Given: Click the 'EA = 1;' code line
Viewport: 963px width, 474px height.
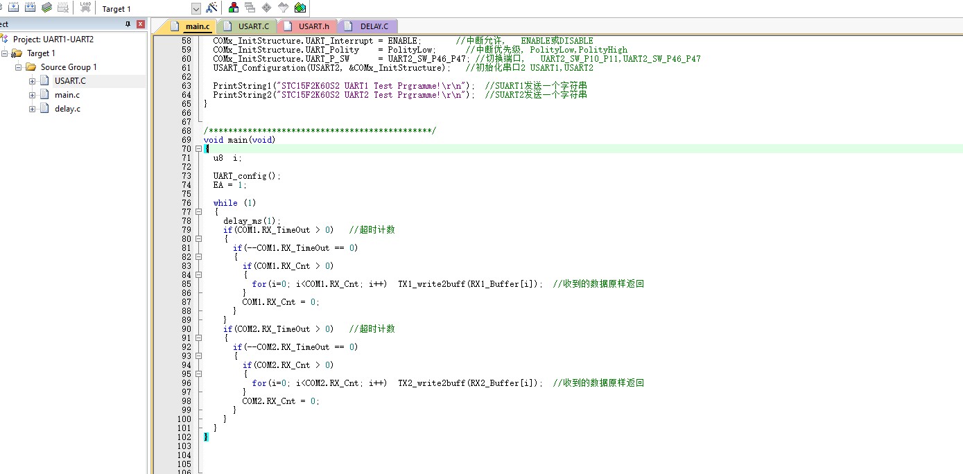Looking at the screenshot, I should pyautogui.click(x=230, y=185).
